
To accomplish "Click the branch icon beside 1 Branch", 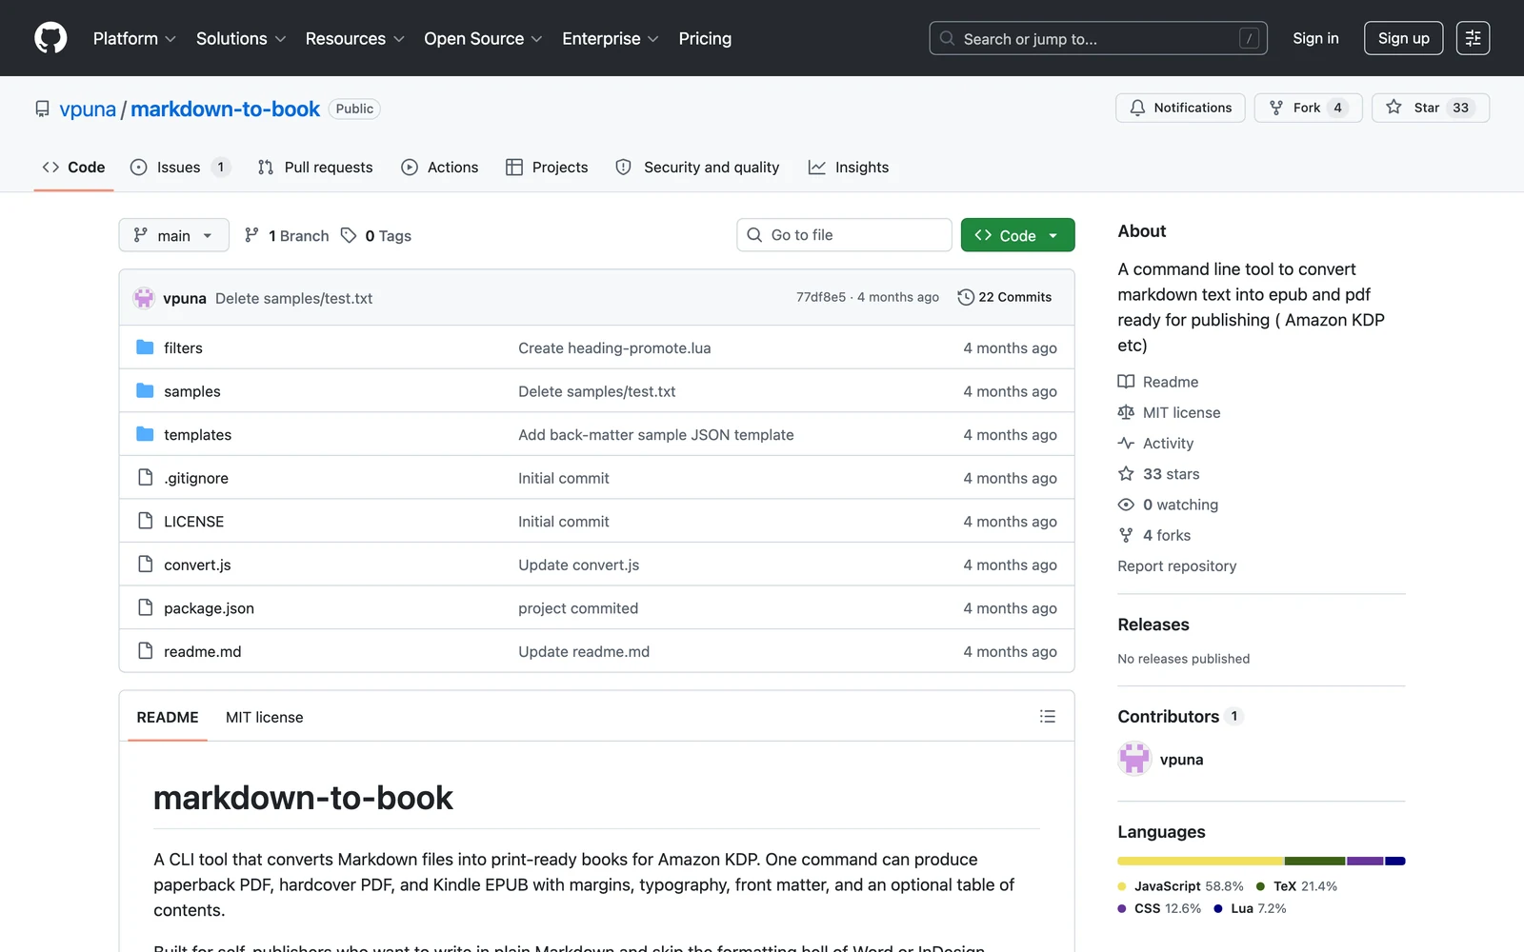I will click(x=251, y=235).
